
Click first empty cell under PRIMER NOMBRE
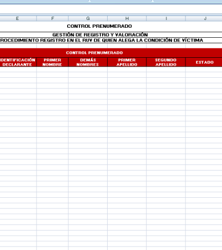(x=53, y=69)
